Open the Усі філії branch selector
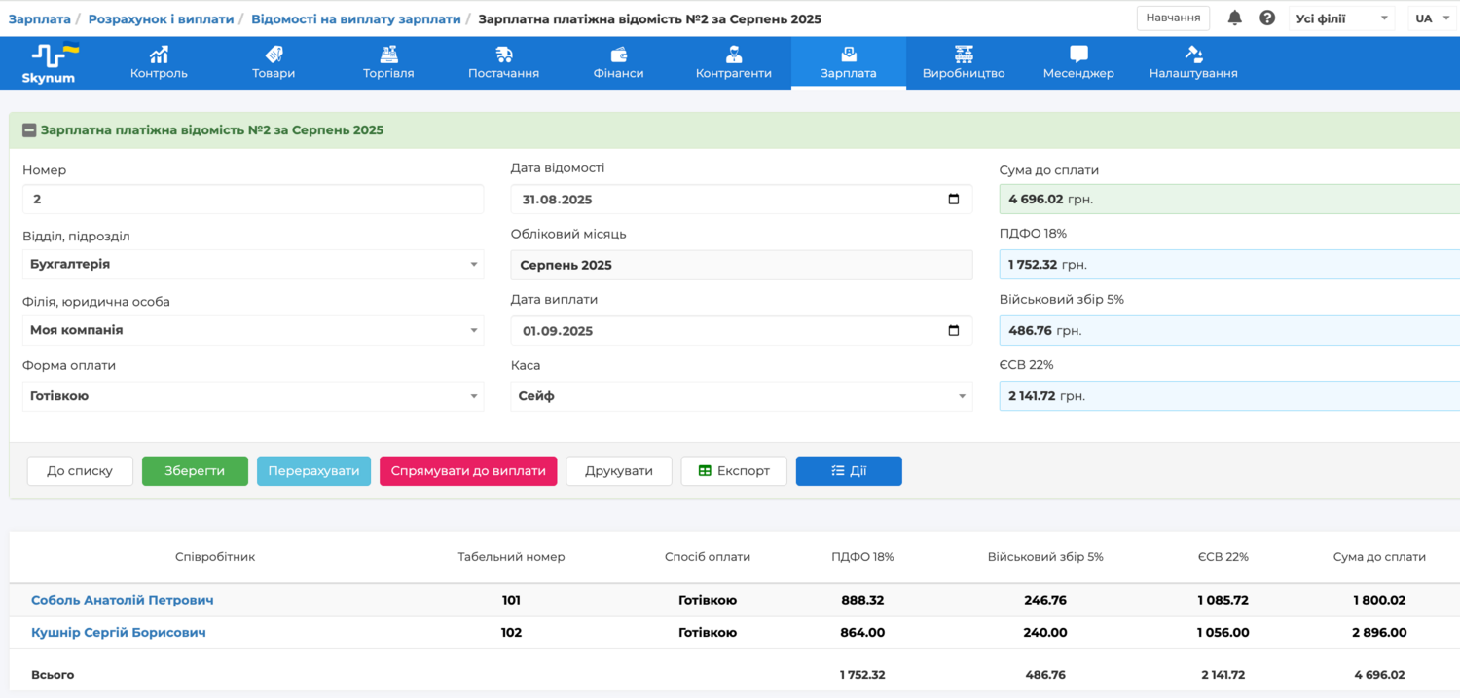Image resolution: width=1460 pixels, height=698 pixels. click(x=1340, y=18)
